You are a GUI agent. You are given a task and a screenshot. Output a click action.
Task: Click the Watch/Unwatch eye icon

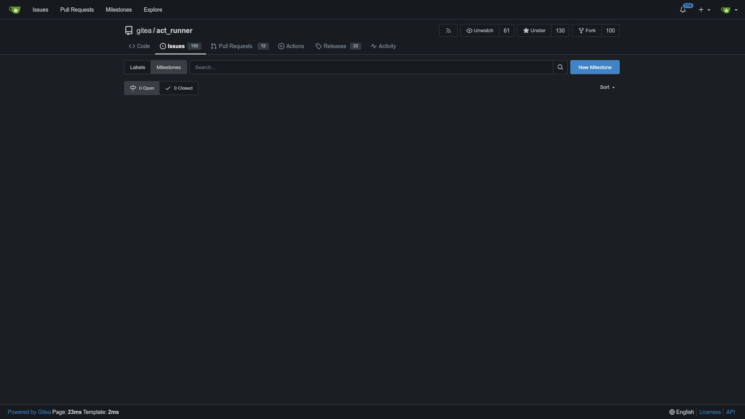469,30
